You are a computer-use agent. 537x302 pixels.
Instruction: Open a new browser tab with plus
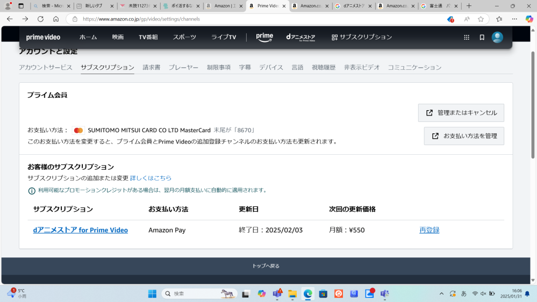[469, 6]
